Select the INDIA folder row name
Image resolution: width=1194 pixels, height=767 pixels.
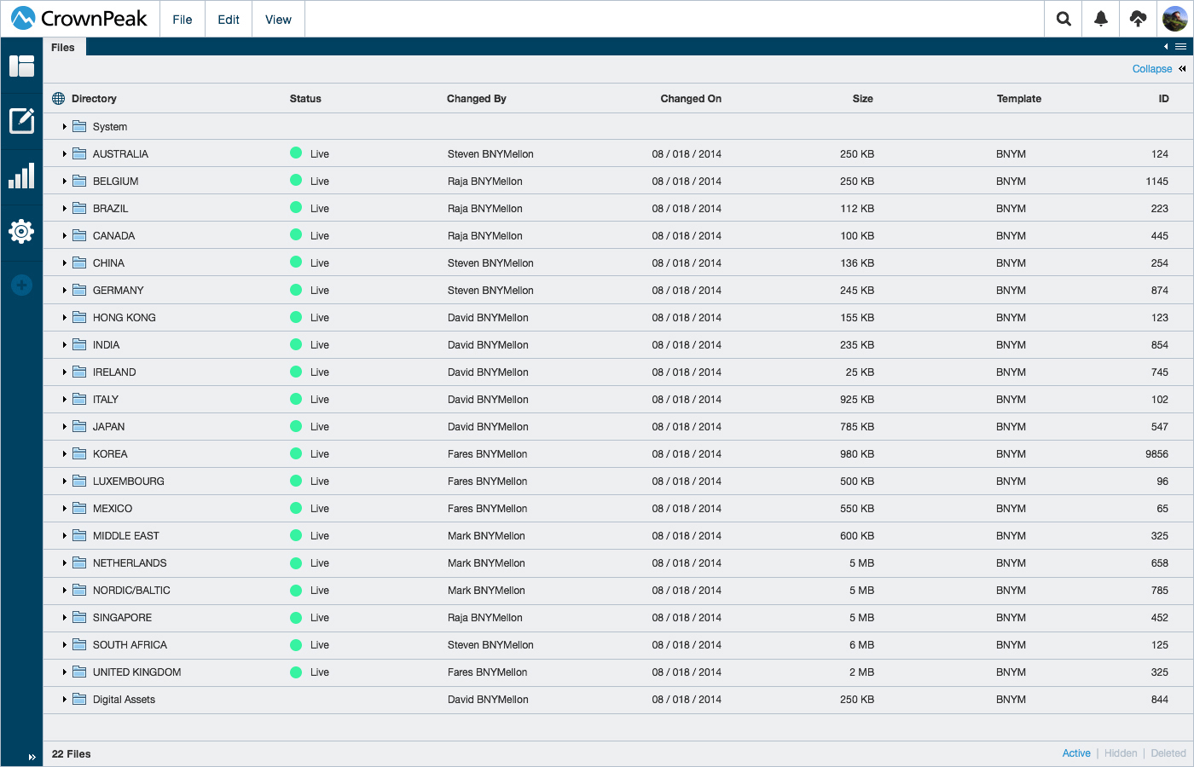coord(106,345)
